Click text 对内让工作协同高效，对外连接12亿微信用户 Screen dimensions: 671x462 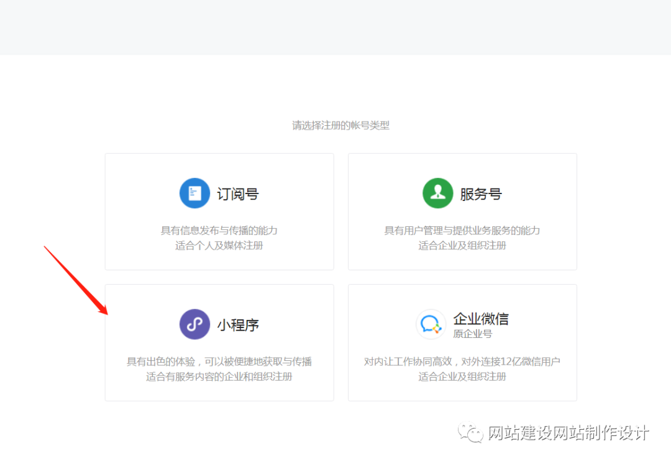(462, 362)
